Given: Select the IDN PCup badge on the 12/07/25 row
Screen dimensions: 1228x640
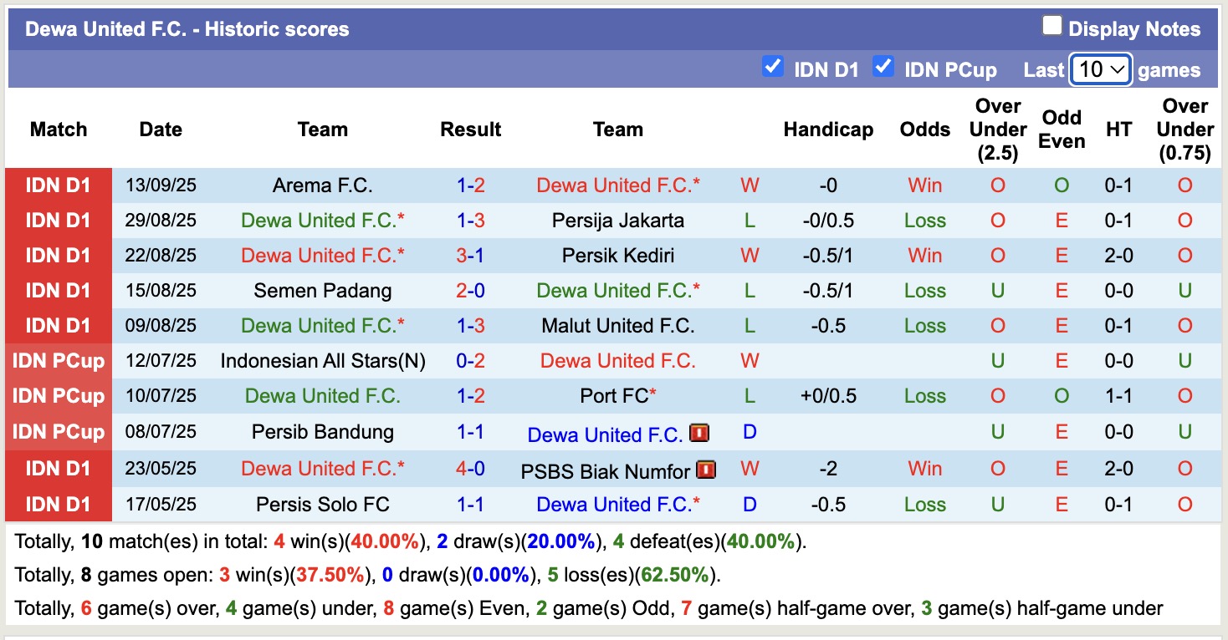Looking at the screenshot, I should (58, 361).
